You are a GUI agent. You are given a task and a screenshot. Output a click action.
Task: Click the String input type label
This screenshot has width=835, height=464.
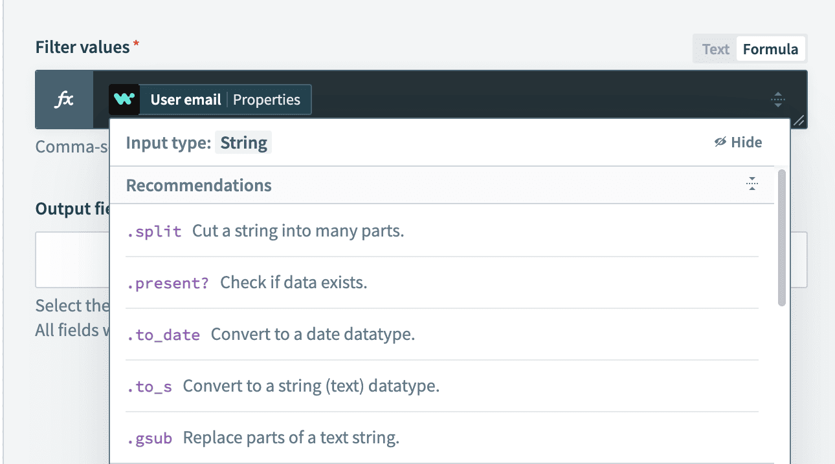[x=243, y=142]
